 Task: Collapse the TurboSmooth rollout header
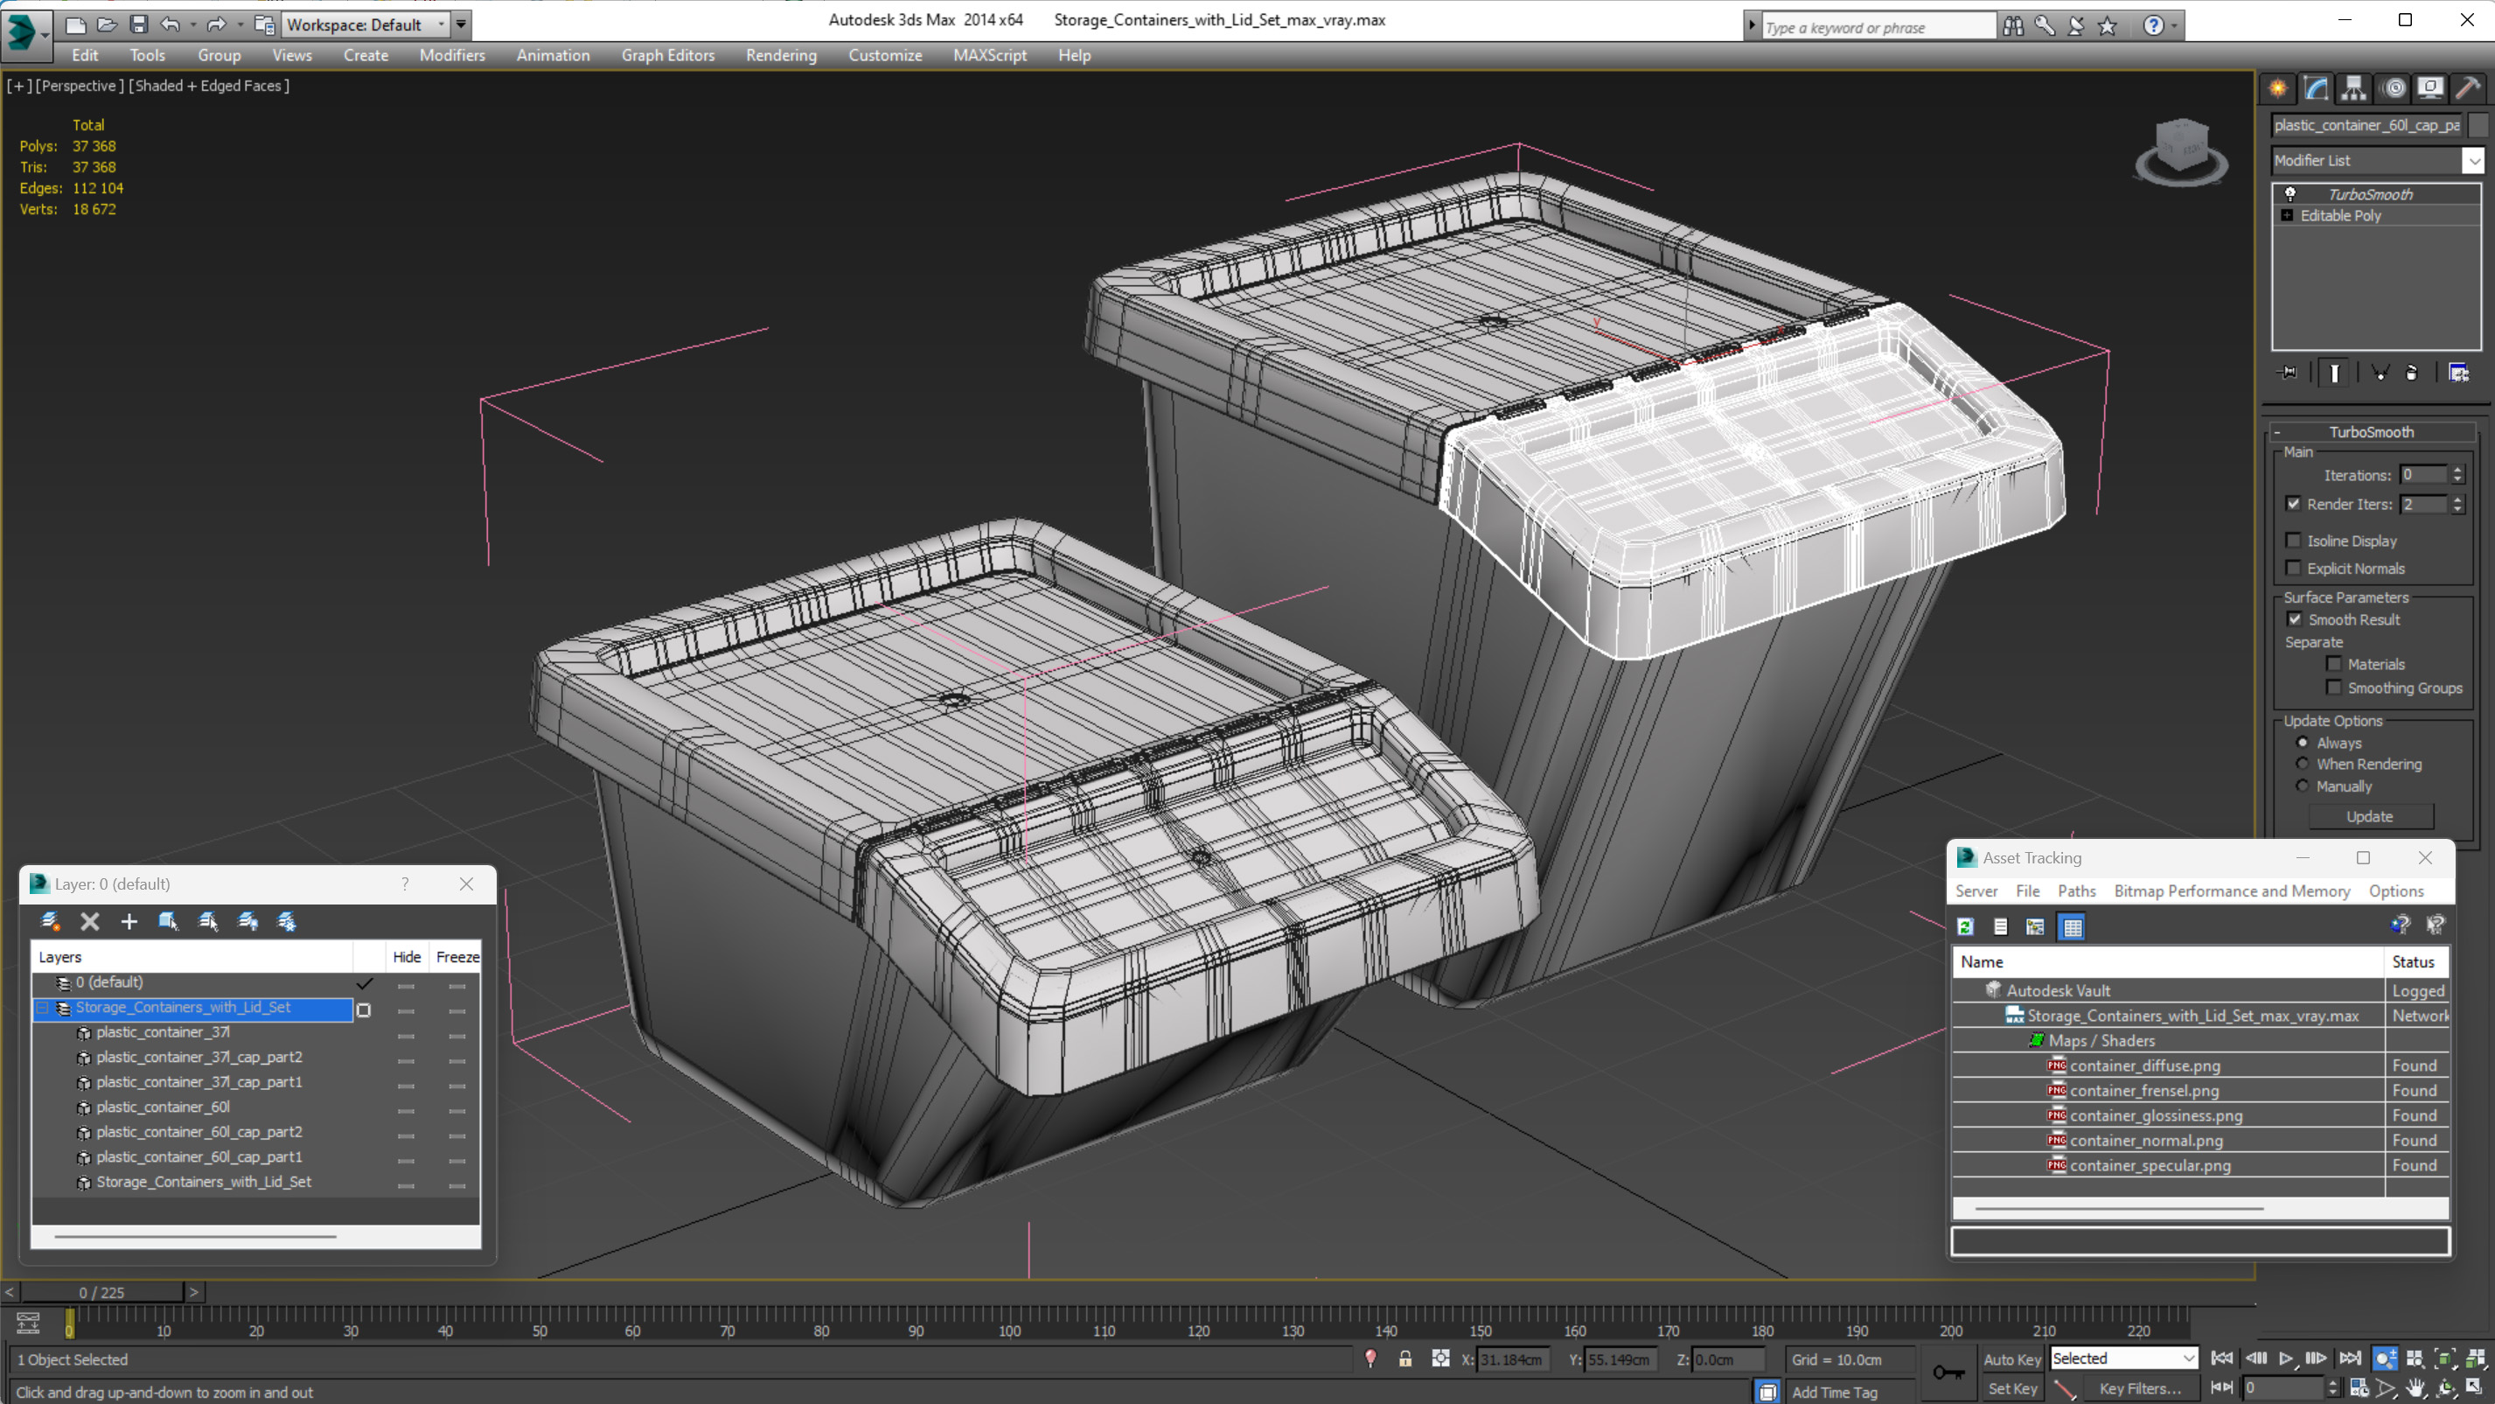coord(2371,432)
